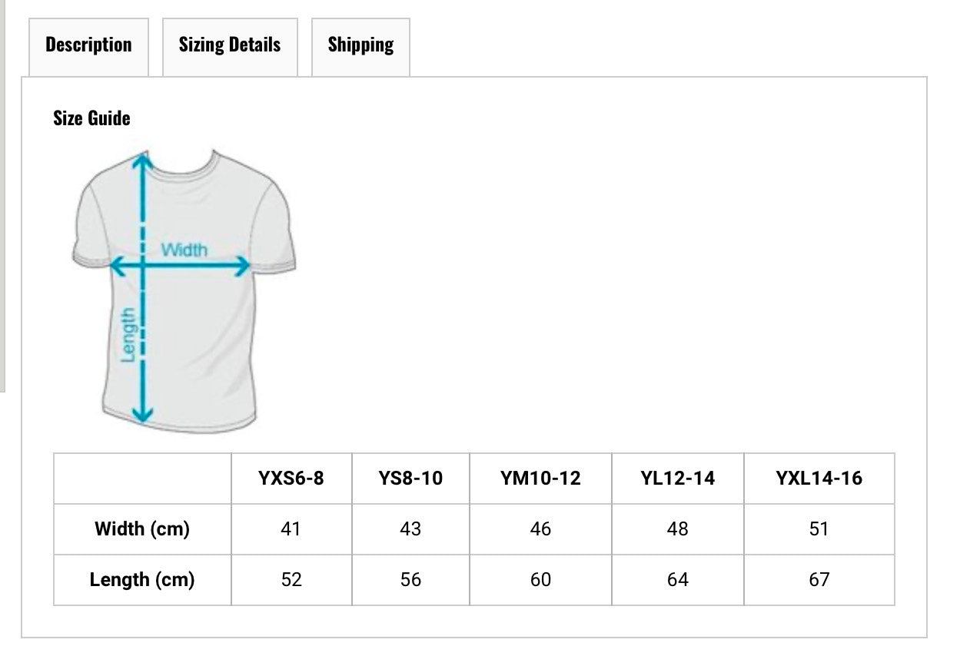The height and width of the screenshot is (656, 970).
Task: Select the YXS6-8 column header
Action: pos(291,479)
